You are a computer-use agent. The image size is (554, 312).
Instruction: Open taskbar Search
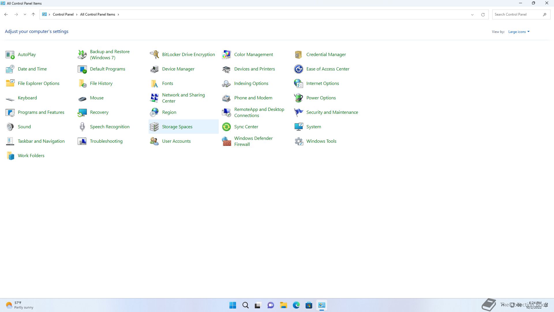(x=245, y=305)
